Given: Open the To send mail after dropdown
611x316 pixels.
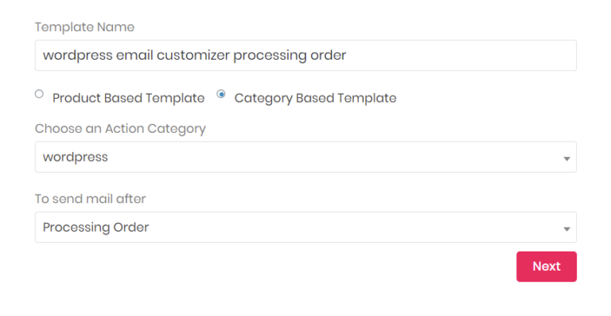Looking at the screenshot, I should tap(305, 227).
